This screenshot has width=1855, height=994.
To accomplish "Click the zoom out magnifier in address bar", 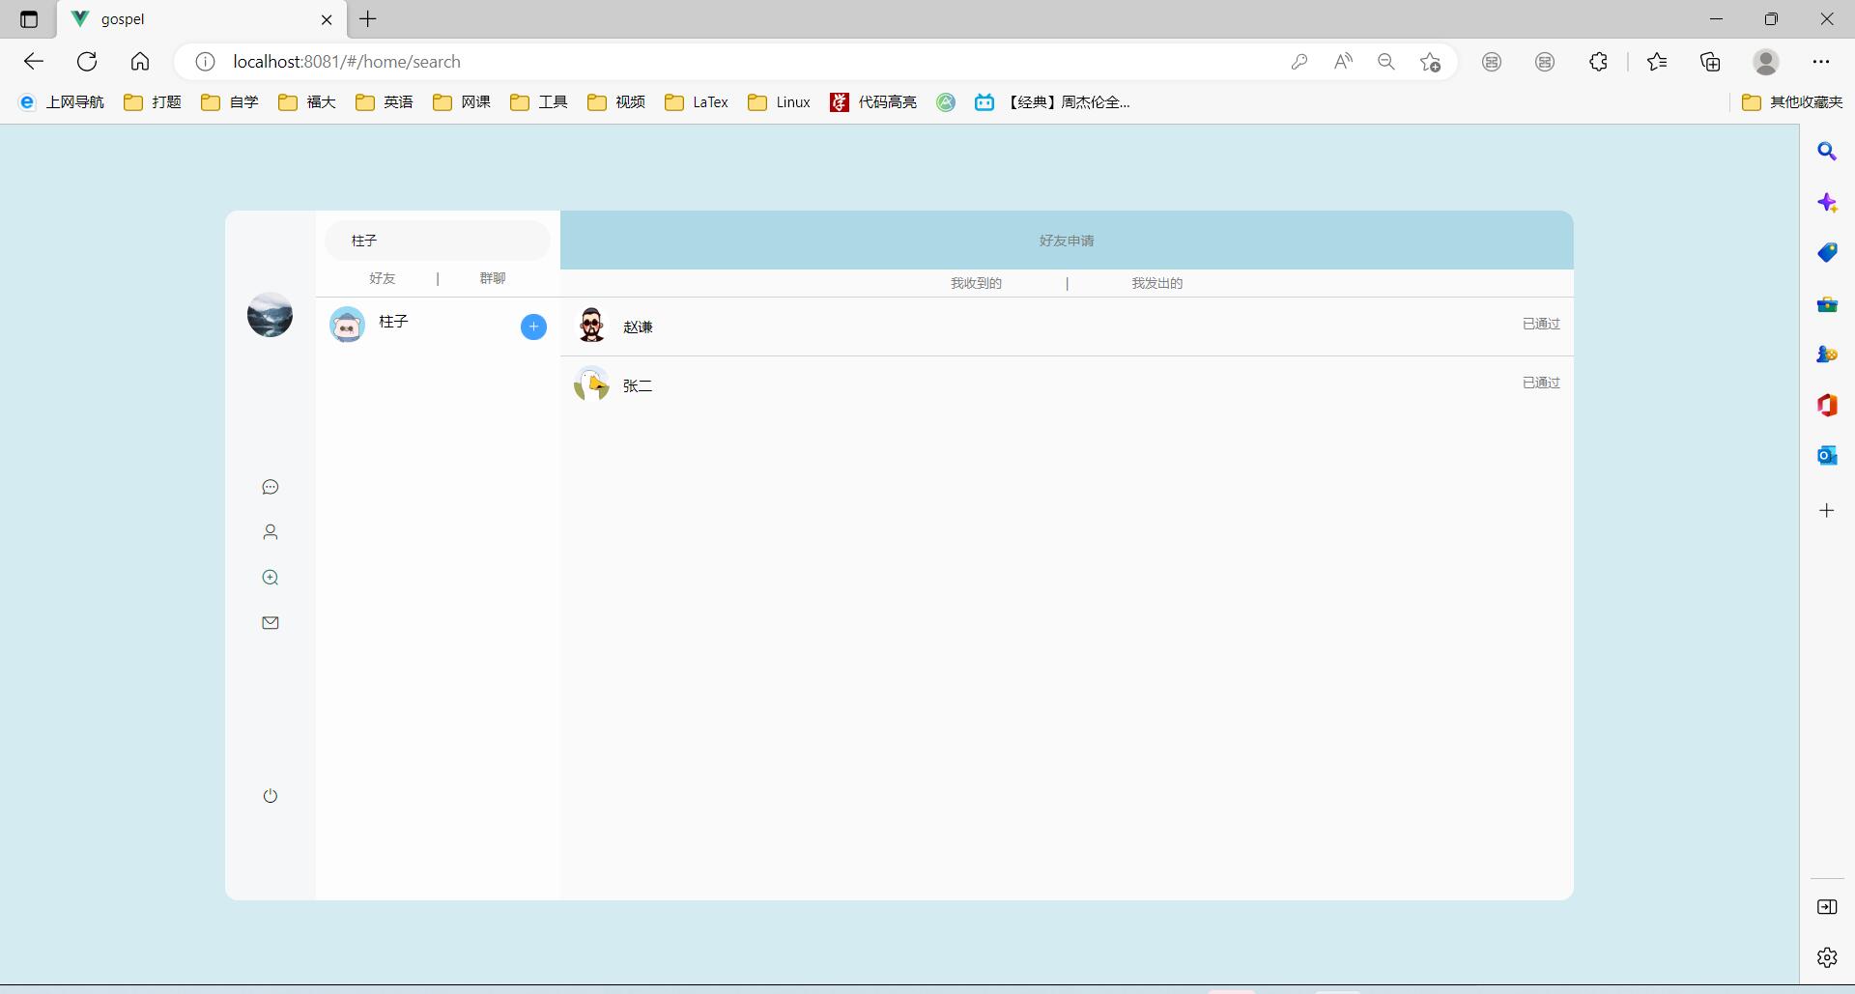I will coord(1386,62).
